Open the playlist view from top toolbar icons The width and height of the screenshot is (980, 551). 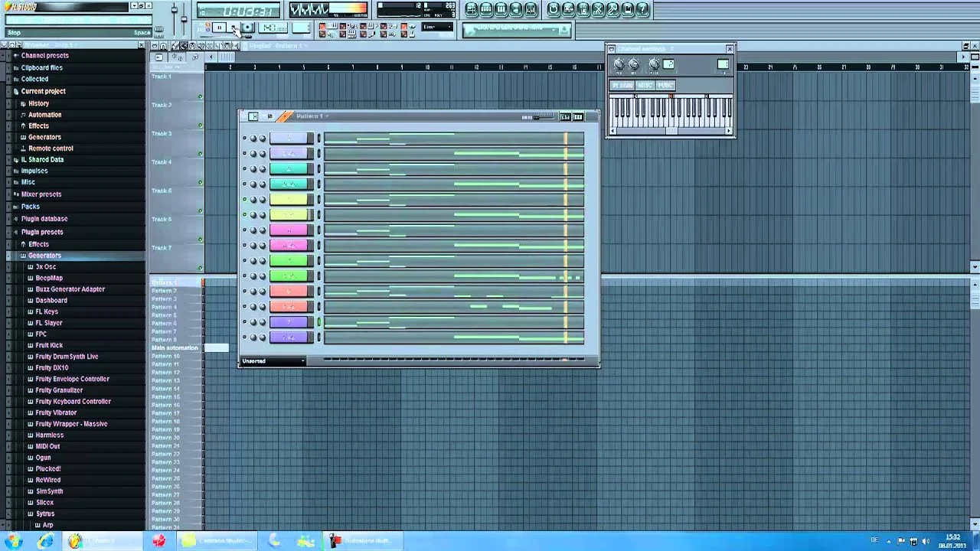coord(472,9)
